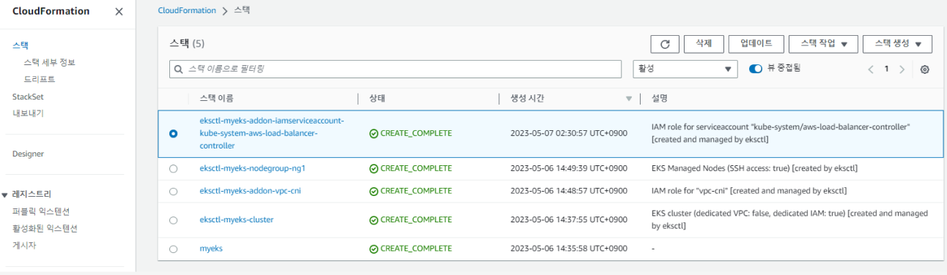
Task: Sort by 상태 column header
Action: point(377,99)
